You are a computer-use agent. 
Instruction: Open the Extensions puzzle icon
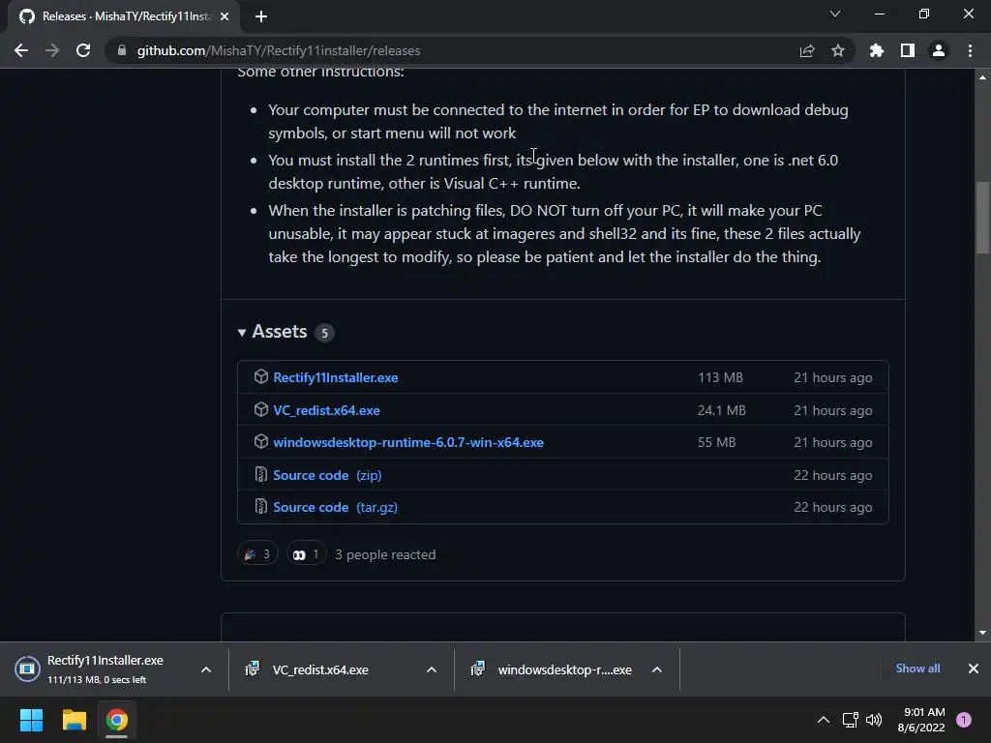click(x=877, y=50)
